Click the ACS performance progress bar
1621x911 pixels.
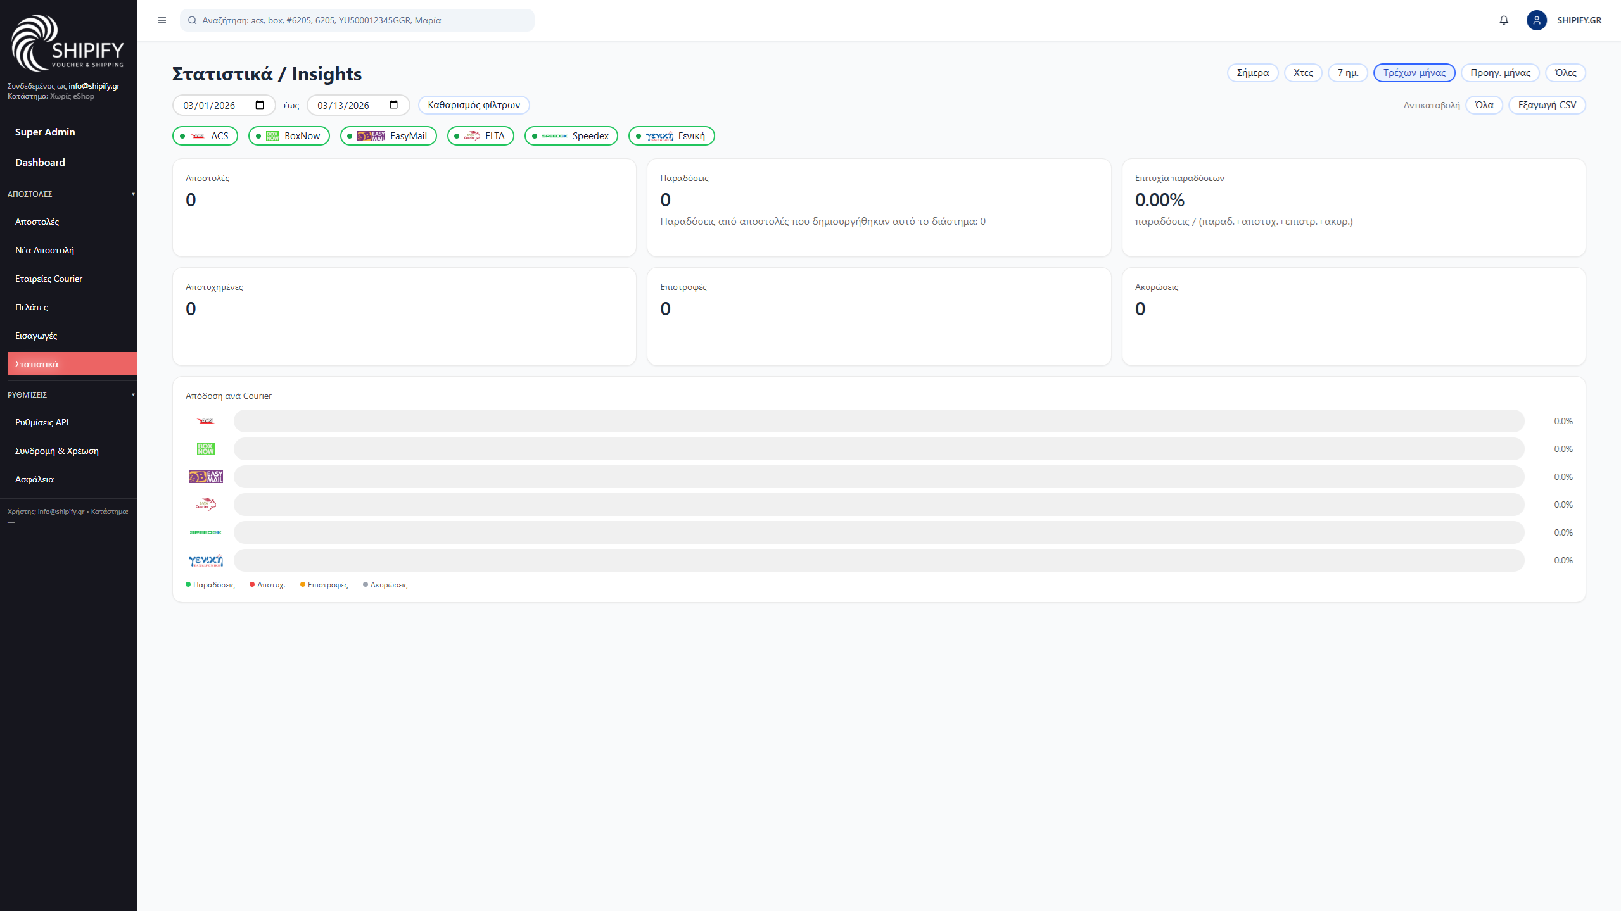tap(879, 421)
